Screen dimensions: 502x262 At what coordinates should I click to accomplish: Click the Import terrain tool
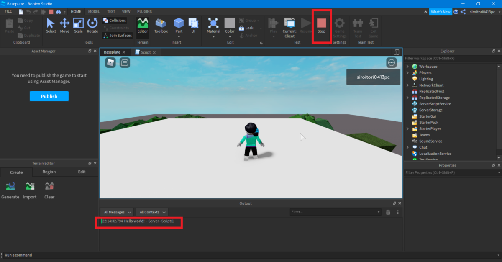(x=30, y=190)
